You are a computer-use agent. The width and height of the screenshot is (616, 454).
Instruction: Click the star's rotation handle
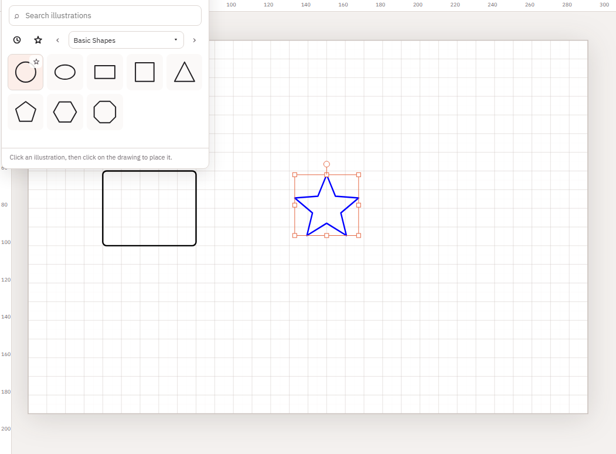click(x=326, y=164)
